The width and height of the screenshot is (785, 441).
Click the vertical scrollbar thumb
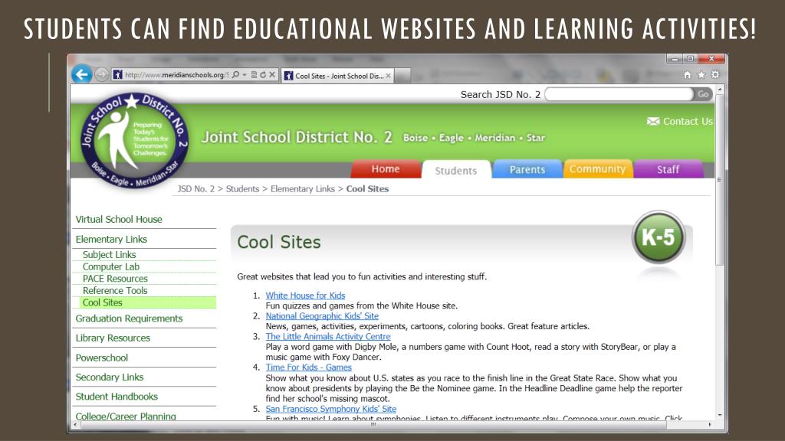point(720,180)
